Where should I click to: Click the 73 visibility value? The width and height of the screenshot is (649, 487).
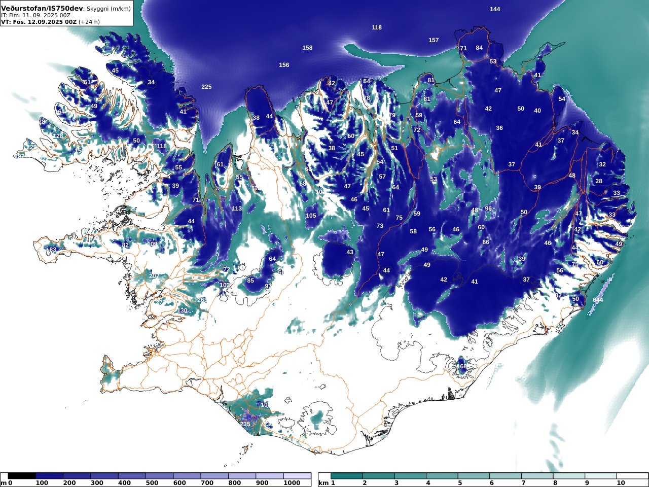[x=380, y=226]
